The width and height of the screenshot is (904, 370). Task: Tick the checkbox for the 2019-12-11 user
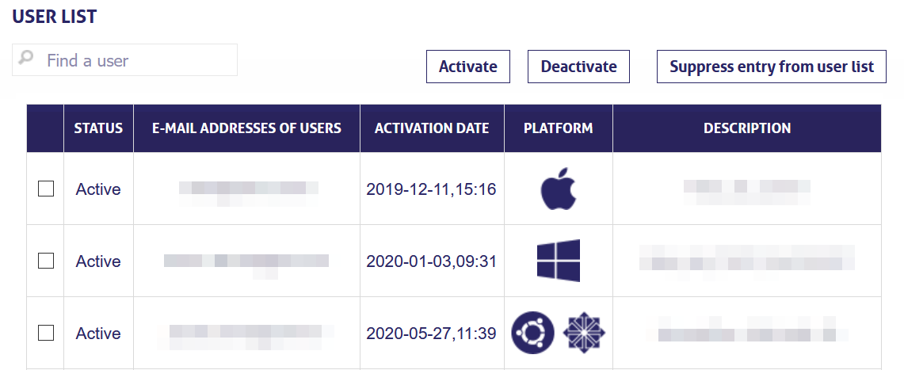click(x=46, y=189)
